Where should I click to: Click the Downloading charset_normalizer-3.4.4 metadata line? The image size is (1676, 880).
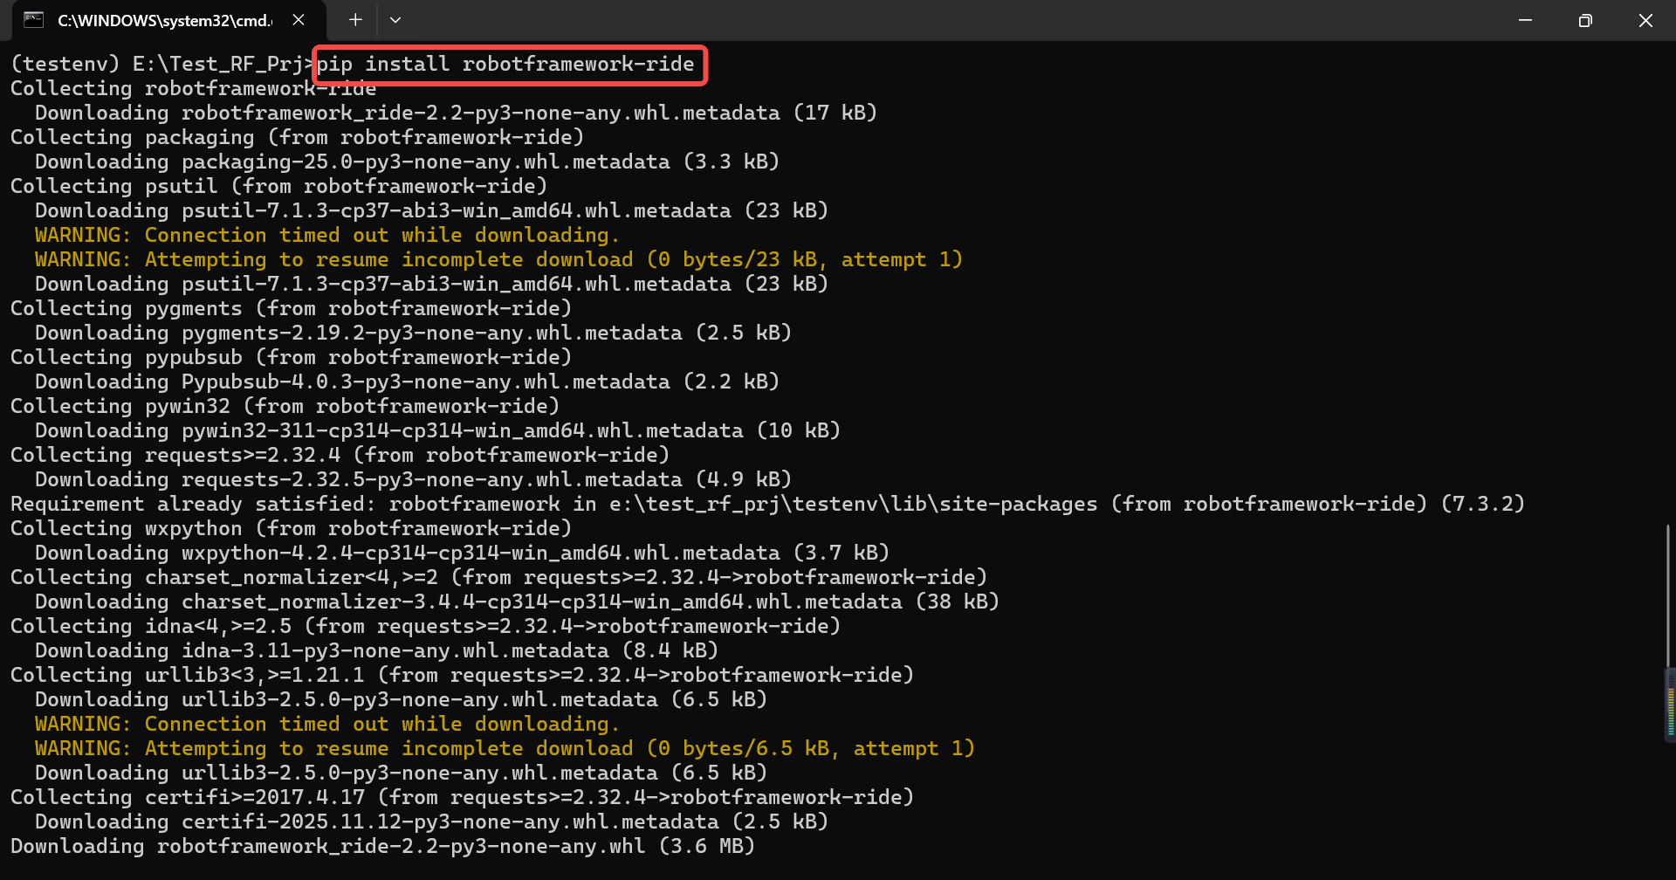(x=517, y=602)
